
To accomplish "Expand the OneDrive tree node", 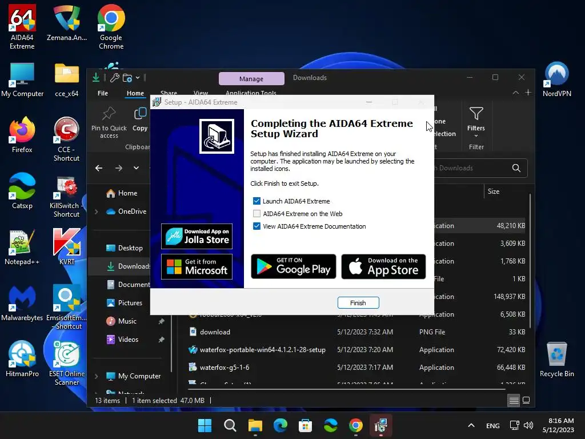I will [96, 211].
